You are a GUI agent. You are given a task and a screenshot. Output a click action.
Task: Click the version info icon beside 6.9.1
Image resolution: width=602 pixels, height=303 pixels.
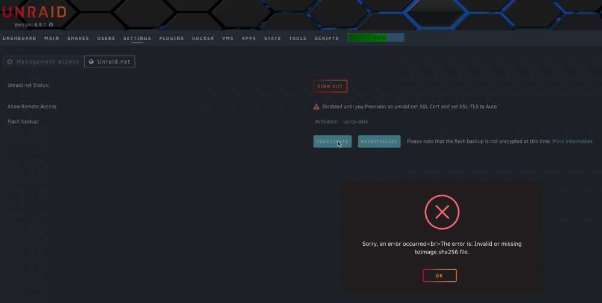[51, 25]
